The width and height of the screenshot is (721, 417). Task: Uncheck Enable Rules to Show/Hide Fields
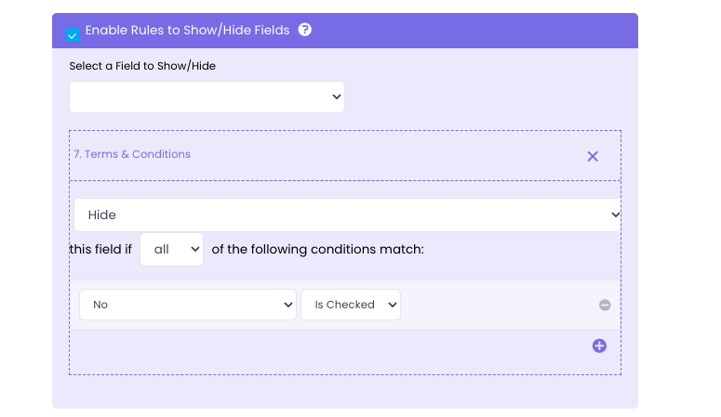(x=73, y=35)
